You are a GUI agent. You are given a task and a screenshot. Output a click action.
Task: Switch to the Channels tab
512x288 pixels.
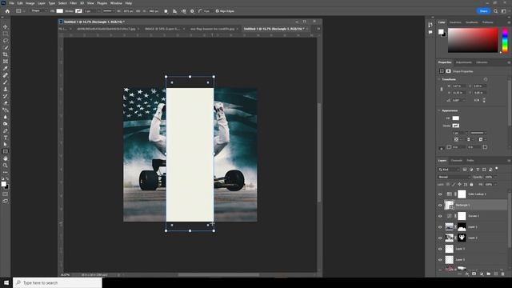click(457, 161)
